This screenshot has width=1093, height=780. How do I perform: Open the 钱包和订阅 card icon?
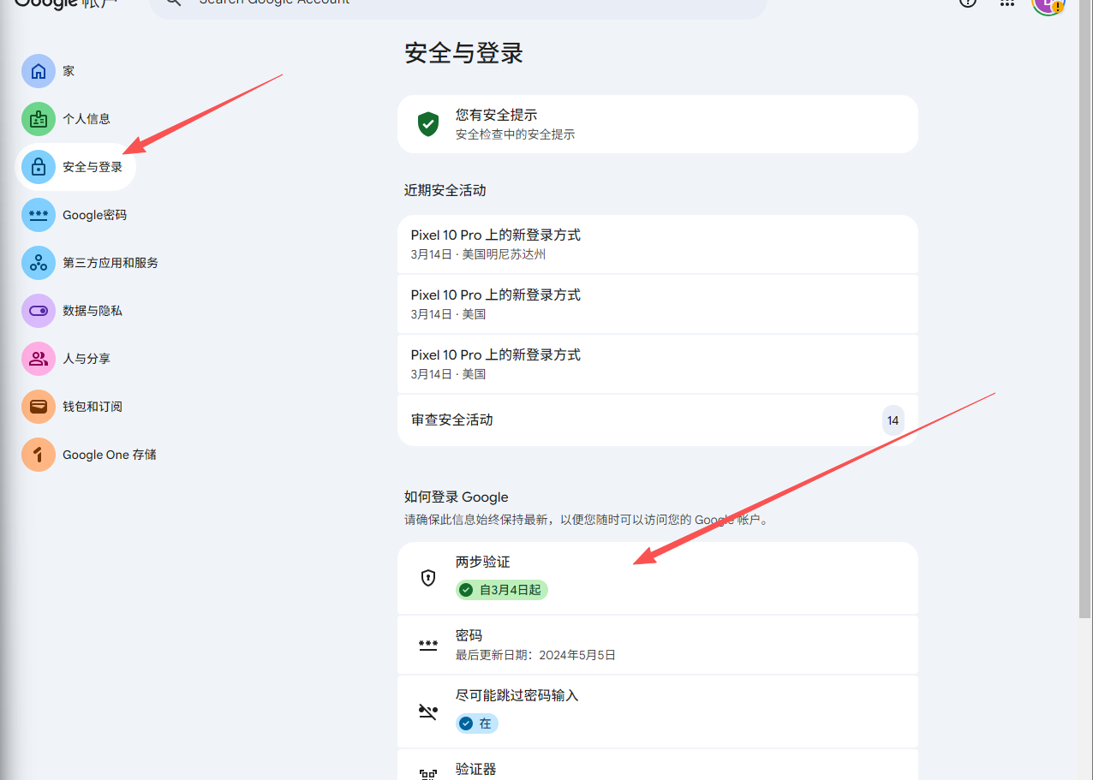click(x=39, y=407)
